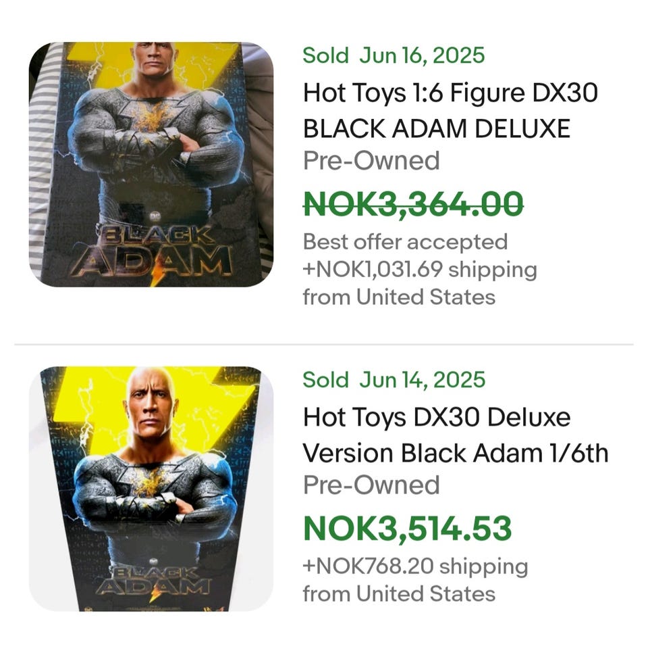Click the "Sold Jun 16, 2025" label
This screenshot has height=657, width=648.
click(394, 55)
